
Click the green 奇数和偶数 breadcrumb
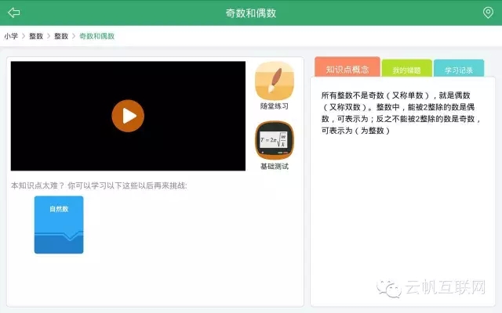(97, 36)
